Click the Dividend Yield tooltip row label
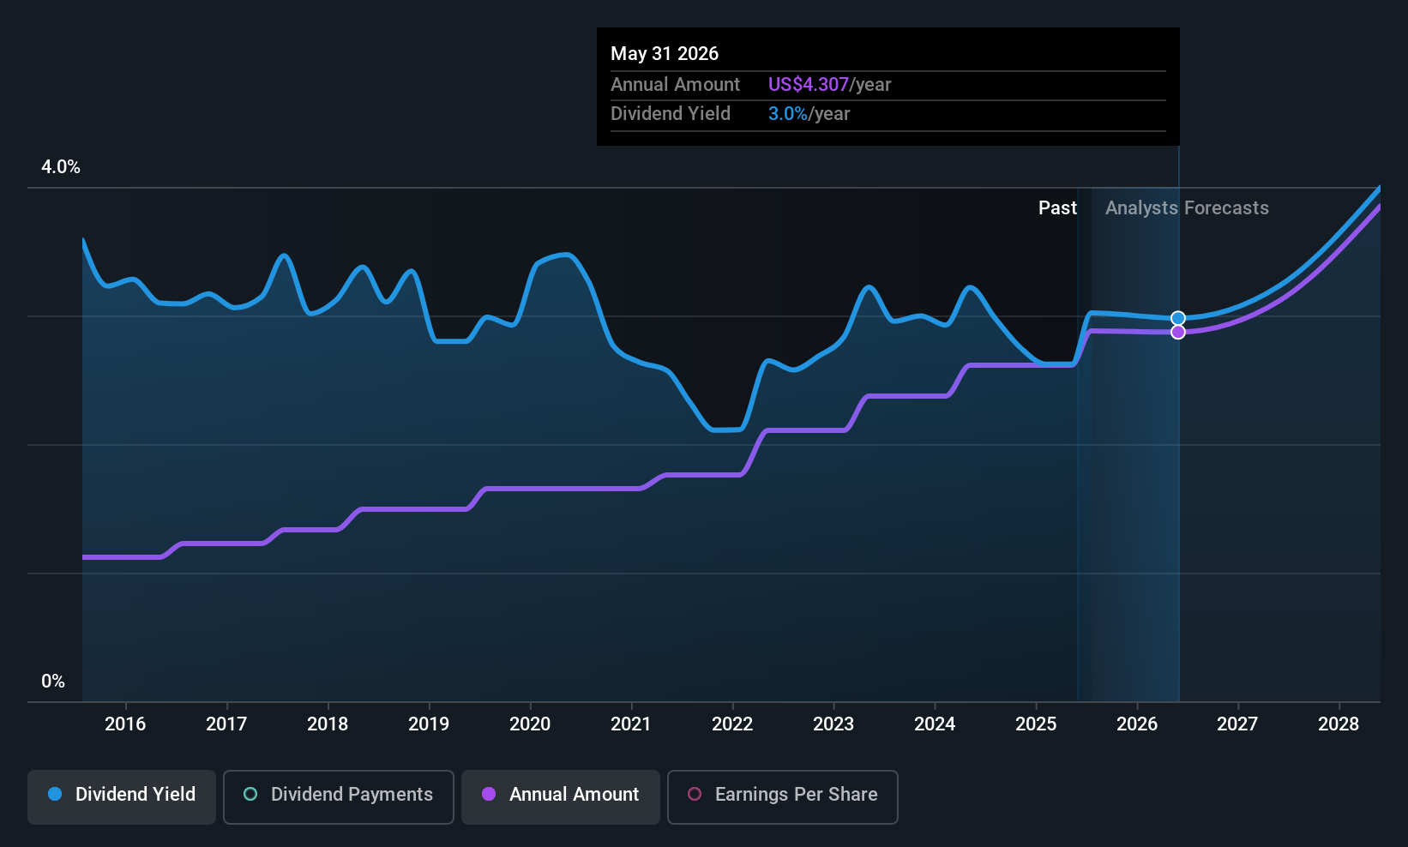 click(671, 114)
